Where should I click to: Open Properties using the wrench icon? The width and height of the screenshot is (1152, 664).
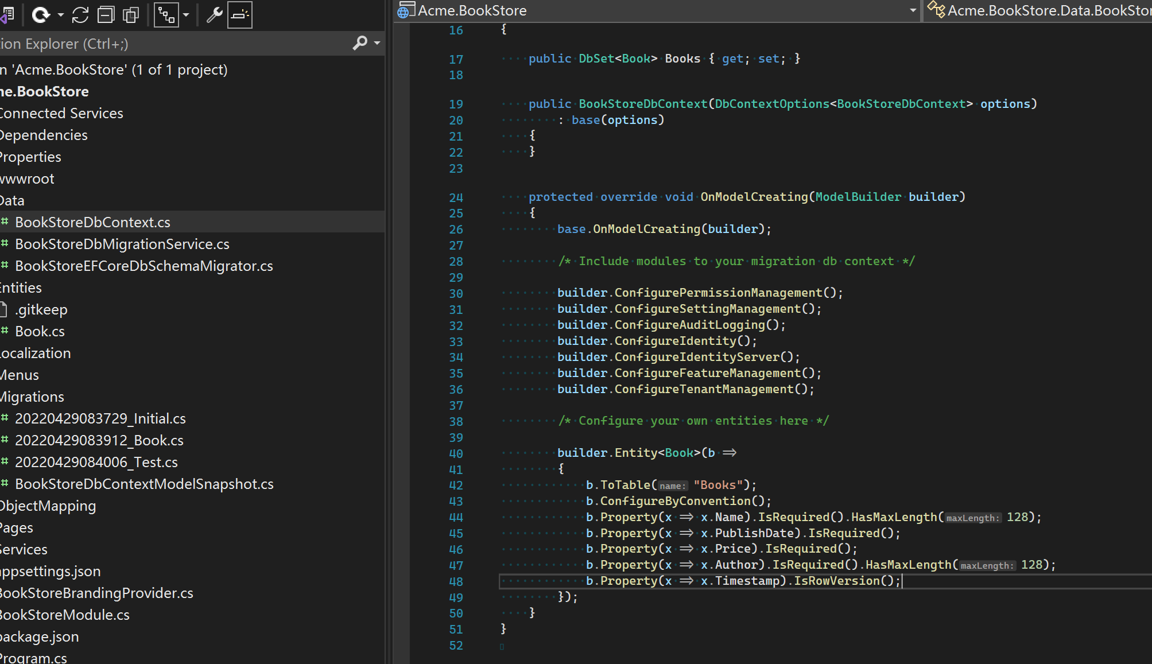click(x=214, y=15)
